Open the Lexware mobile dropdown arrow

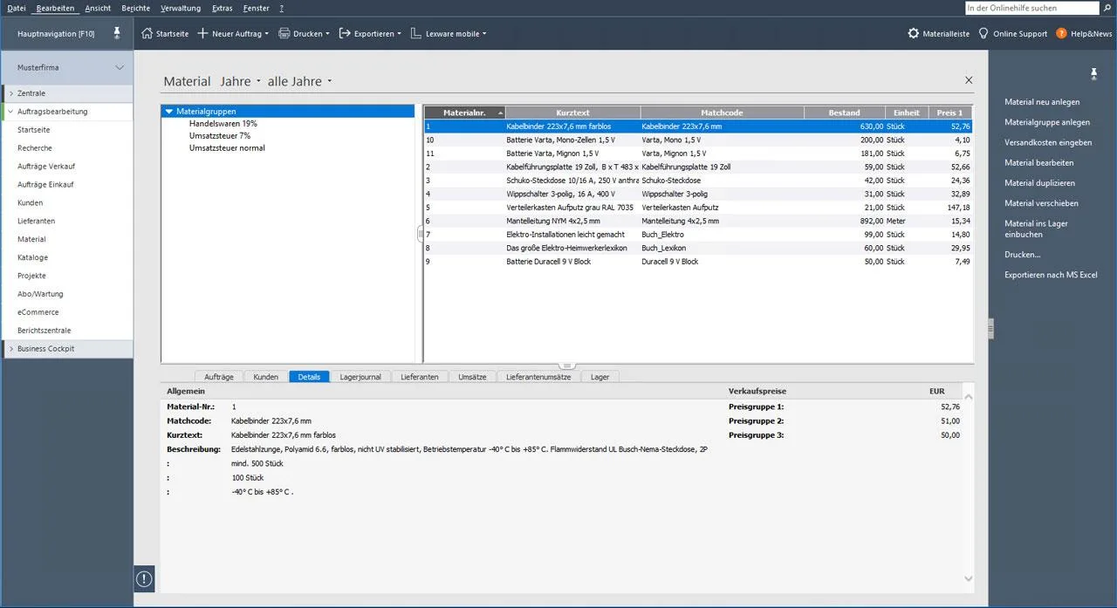click(x=484, y=34)
